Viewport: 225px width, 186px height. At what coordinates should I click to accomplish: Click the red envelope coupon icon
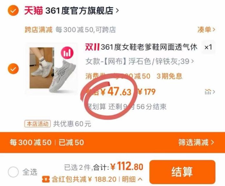(46, 179)
